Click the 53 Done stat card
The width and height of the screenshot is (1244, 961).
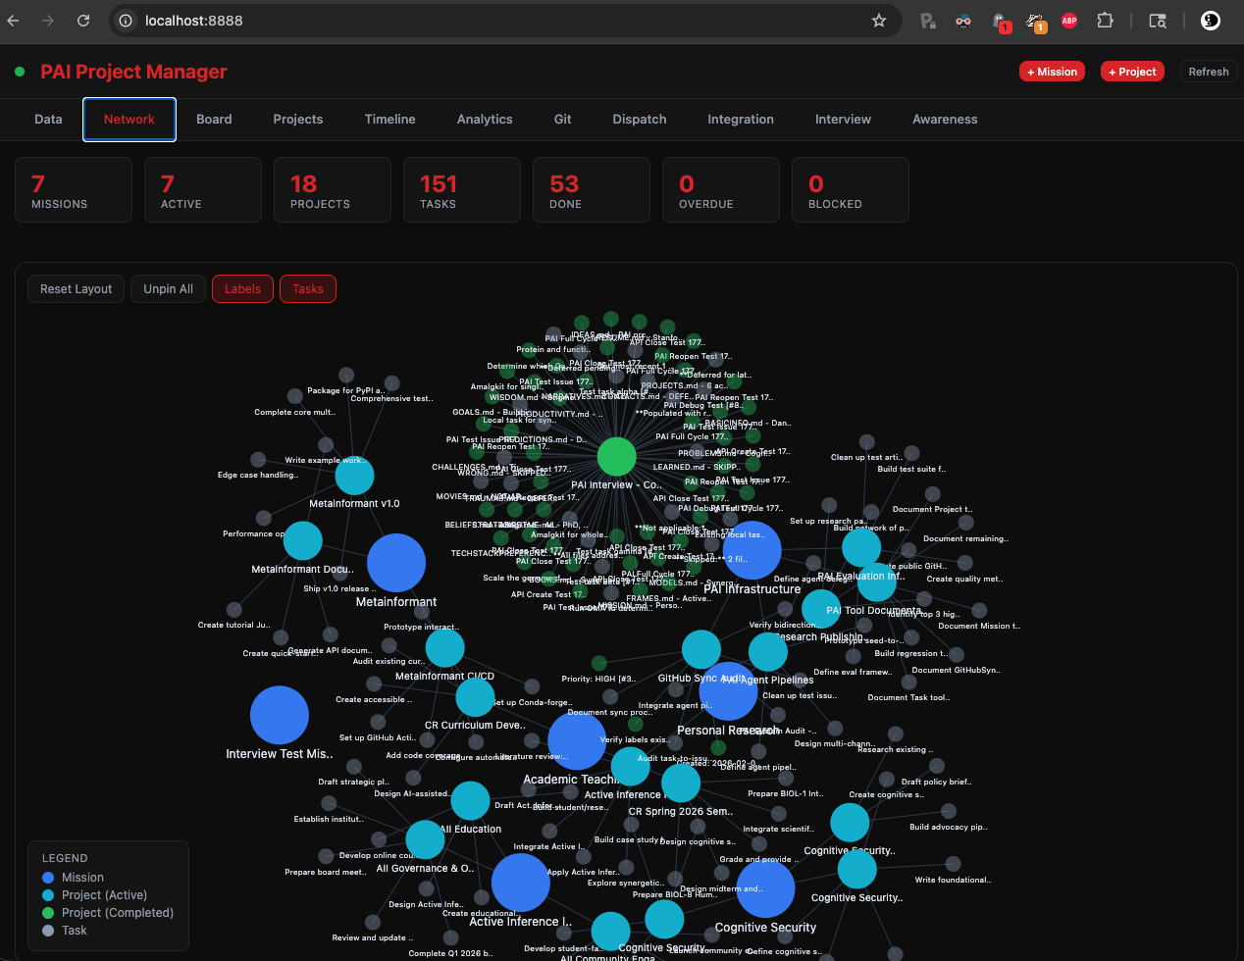coord(592,190)
